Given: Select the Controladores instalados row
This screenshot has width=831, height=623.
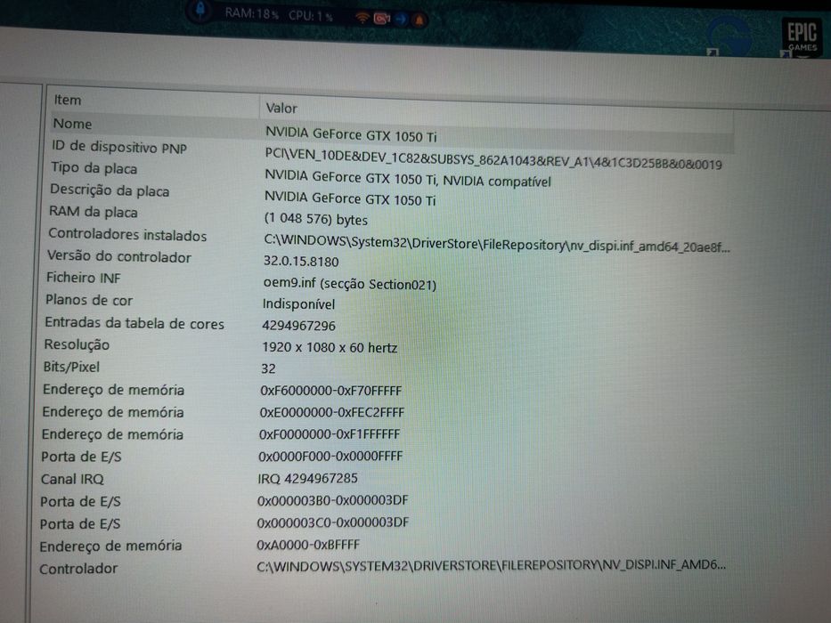Looking at the screenshot, I should [x=388, y=240].
